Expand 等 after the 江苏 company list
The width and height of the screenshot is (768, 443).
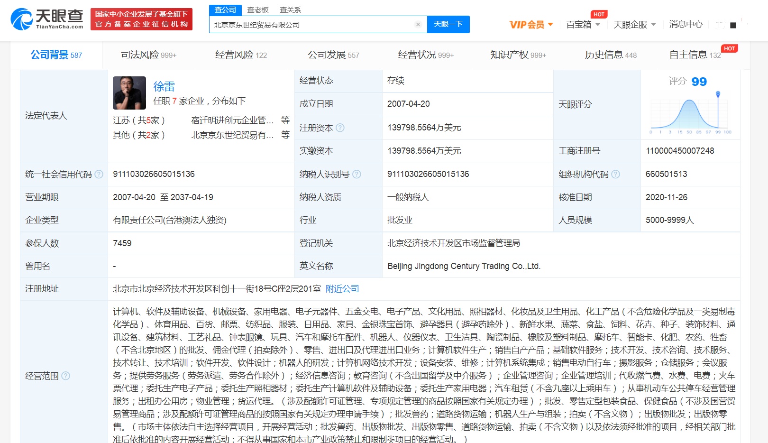pyautogui.click(x=285, y=120)
